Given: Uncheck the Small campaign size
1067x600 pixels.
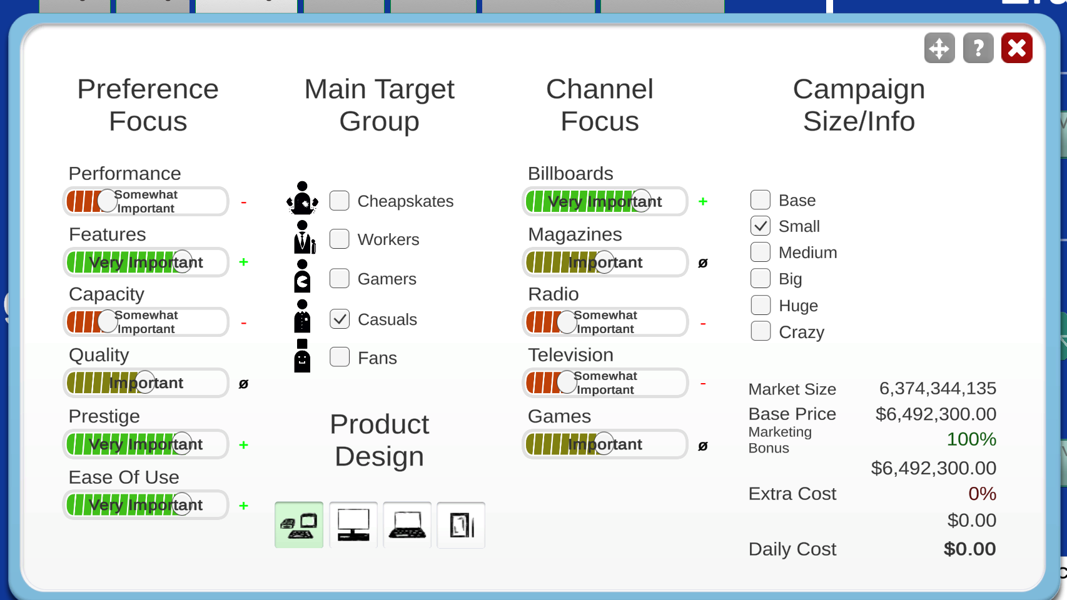Looking at the screenshot, I should tap(761, 226).
